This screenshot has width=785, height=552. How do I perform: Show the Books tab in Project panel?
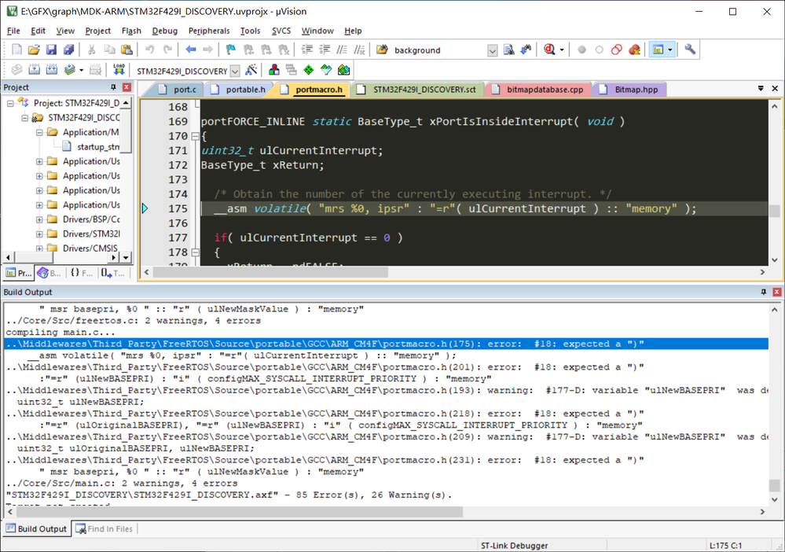click(x=49, y=273)
